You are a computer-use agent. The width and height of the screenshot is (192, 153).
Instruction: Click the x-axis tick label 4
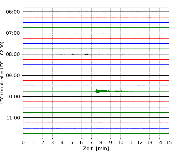tap(62, 142)
